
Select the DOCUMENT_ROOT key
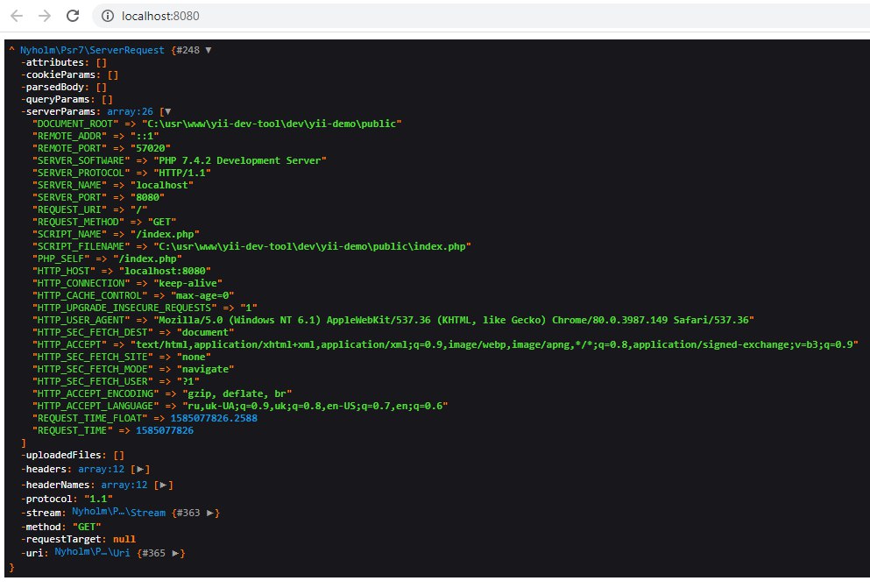[x=74, y=124]
